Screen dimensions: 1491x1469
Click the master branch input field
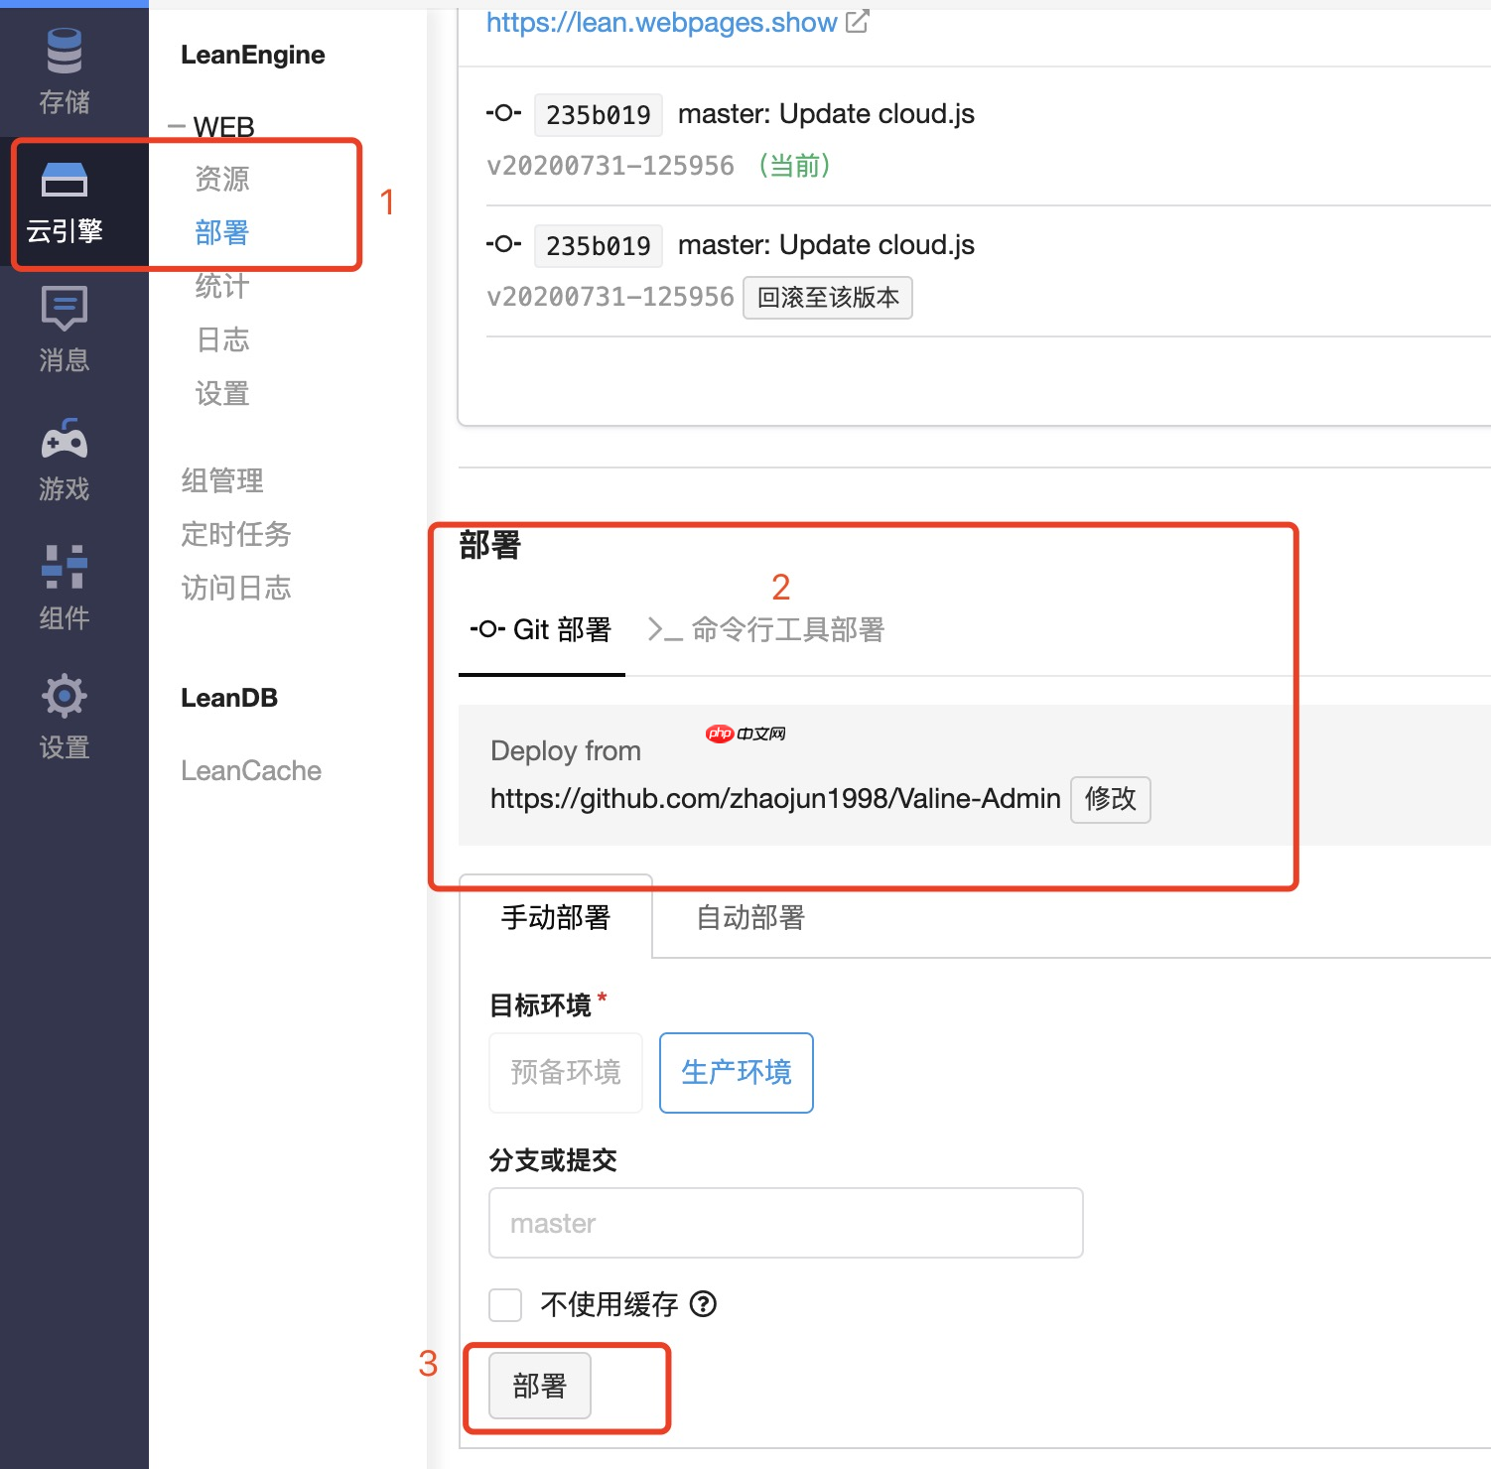click(785, 1223)
